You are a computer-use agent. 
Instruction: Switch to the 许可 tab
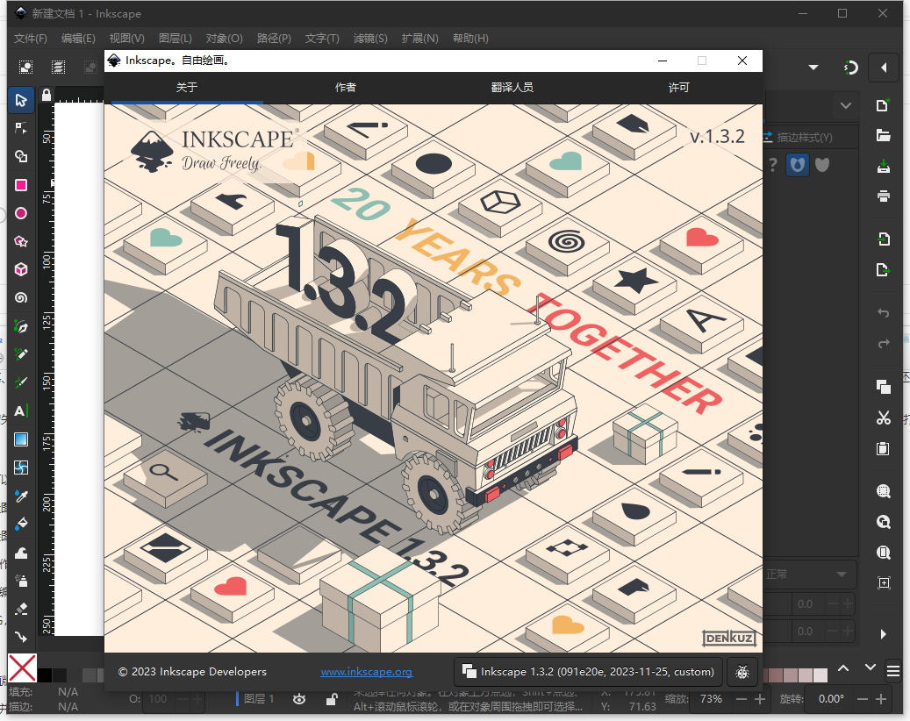point(678,88)
